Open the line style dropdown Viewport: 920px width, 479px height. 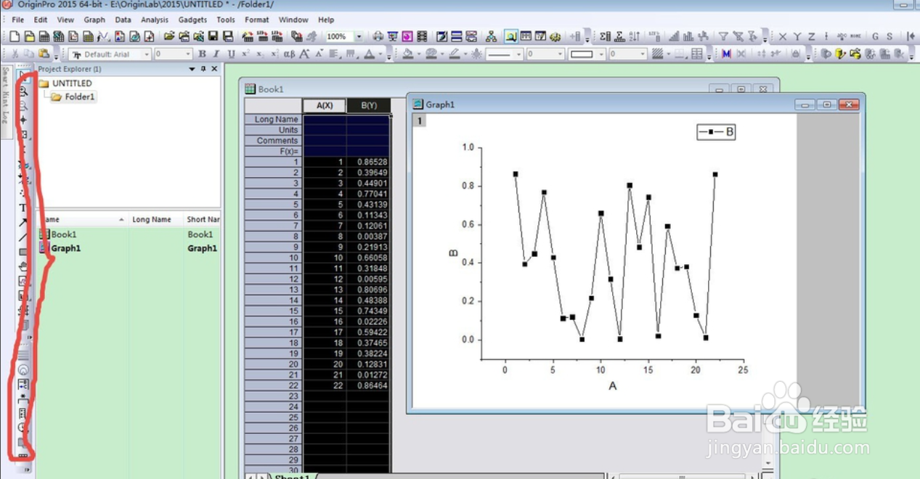point(518,54)
